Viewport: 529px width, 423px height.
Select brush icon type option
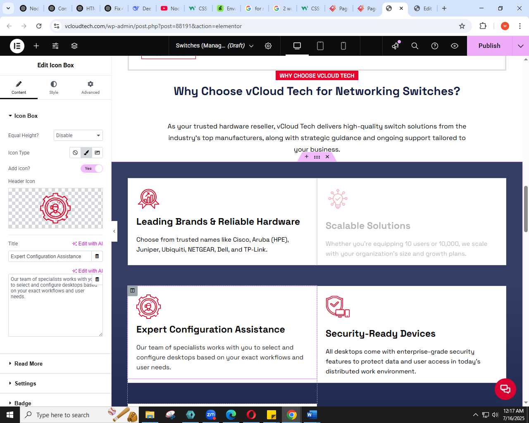(86, 153)
